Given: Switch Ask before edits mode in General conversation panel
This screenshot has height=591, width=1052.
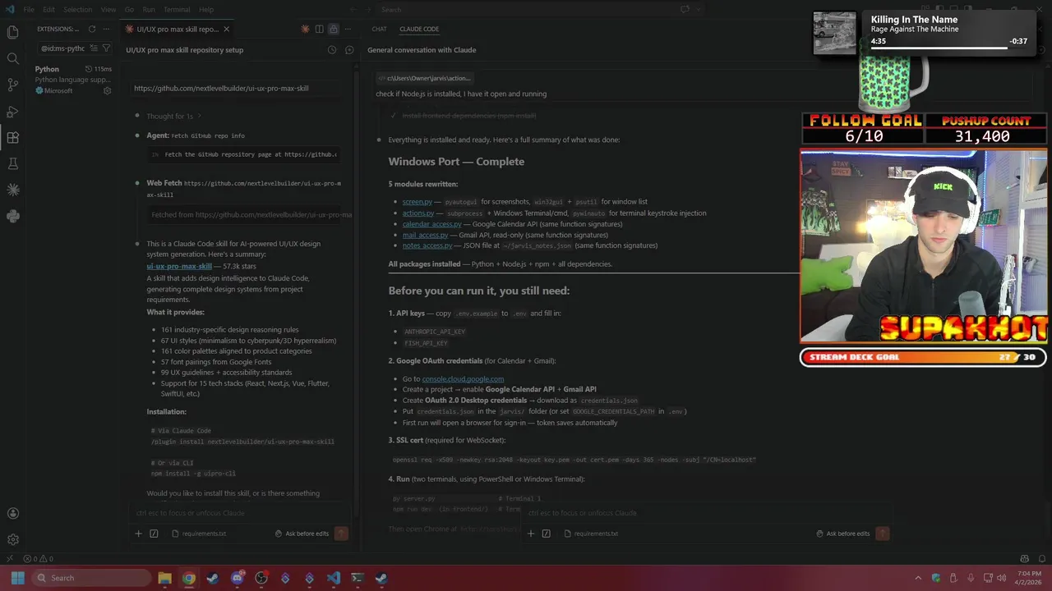Looking at the screenshot, I should pos(842,534).
